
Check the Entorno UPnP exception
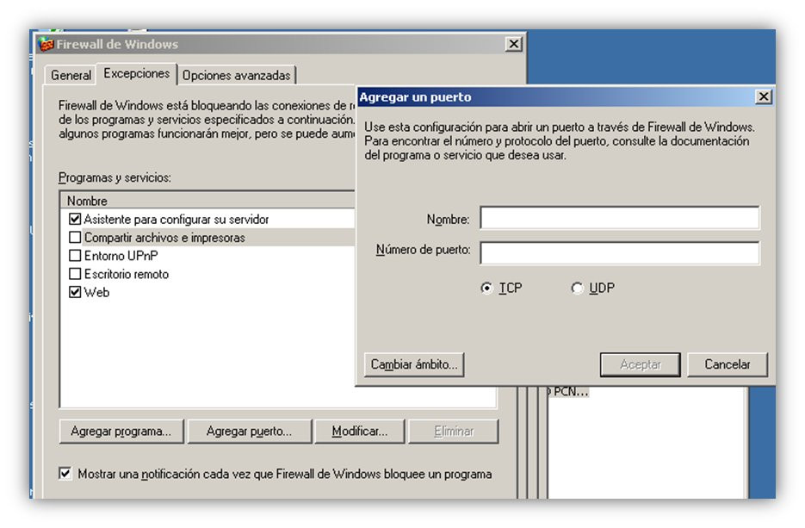[x=75, y=255]
